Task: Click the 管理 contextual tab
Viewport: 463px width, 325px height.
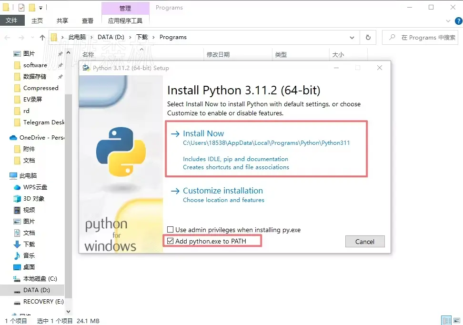Action: (125, 8)
